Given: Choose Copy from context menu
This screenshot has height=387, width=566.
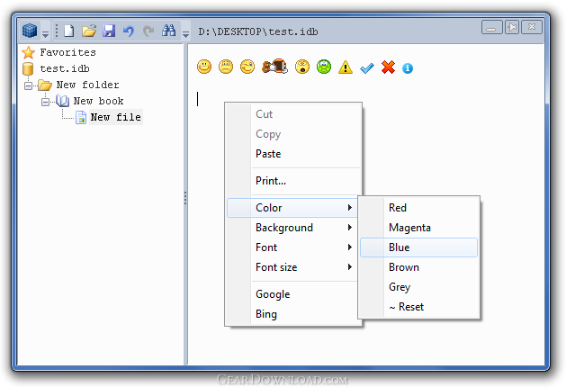Looking at the screenshot, I should [x=293, y=134].
